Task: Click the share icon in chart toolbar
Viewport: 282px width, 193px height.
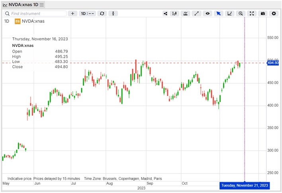Action: (x=165, y=14)
